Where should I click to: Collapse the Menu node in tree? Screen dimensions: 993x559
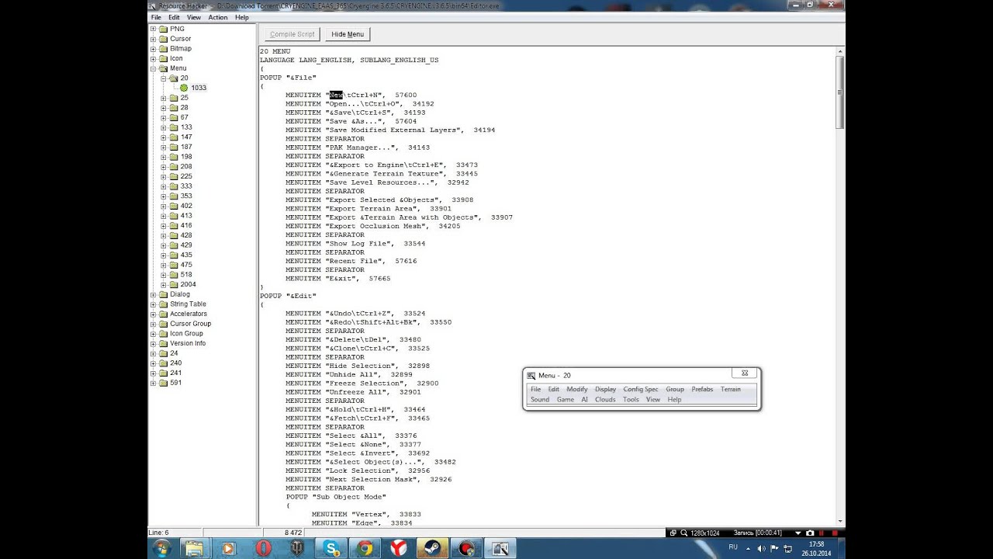click(154, 68)
